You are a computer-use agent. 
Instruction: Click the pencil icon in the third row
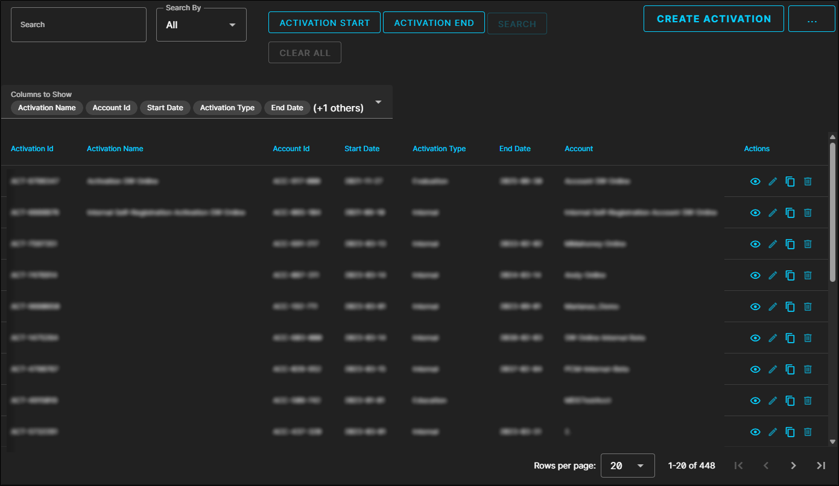point(773,244)
